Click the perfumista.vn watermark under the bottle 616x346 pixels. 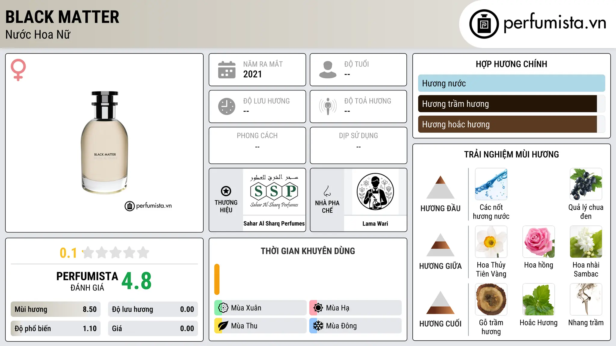tap(148, 206)
